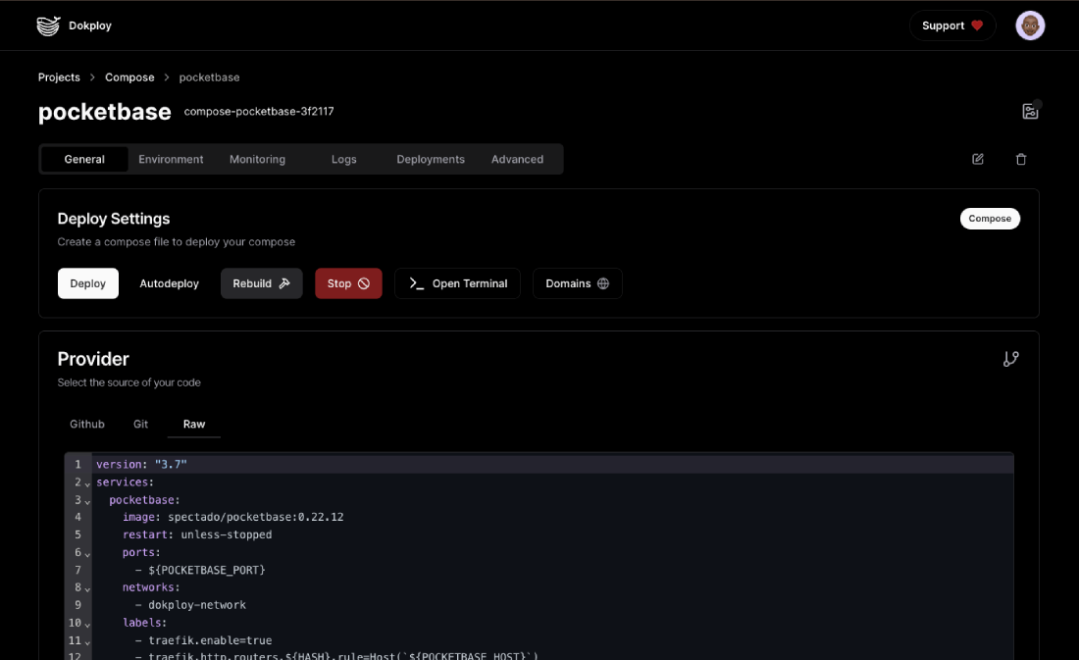Select the Git provider tab
Viewport: 1079px width, 660px height.
pos(140,424)
